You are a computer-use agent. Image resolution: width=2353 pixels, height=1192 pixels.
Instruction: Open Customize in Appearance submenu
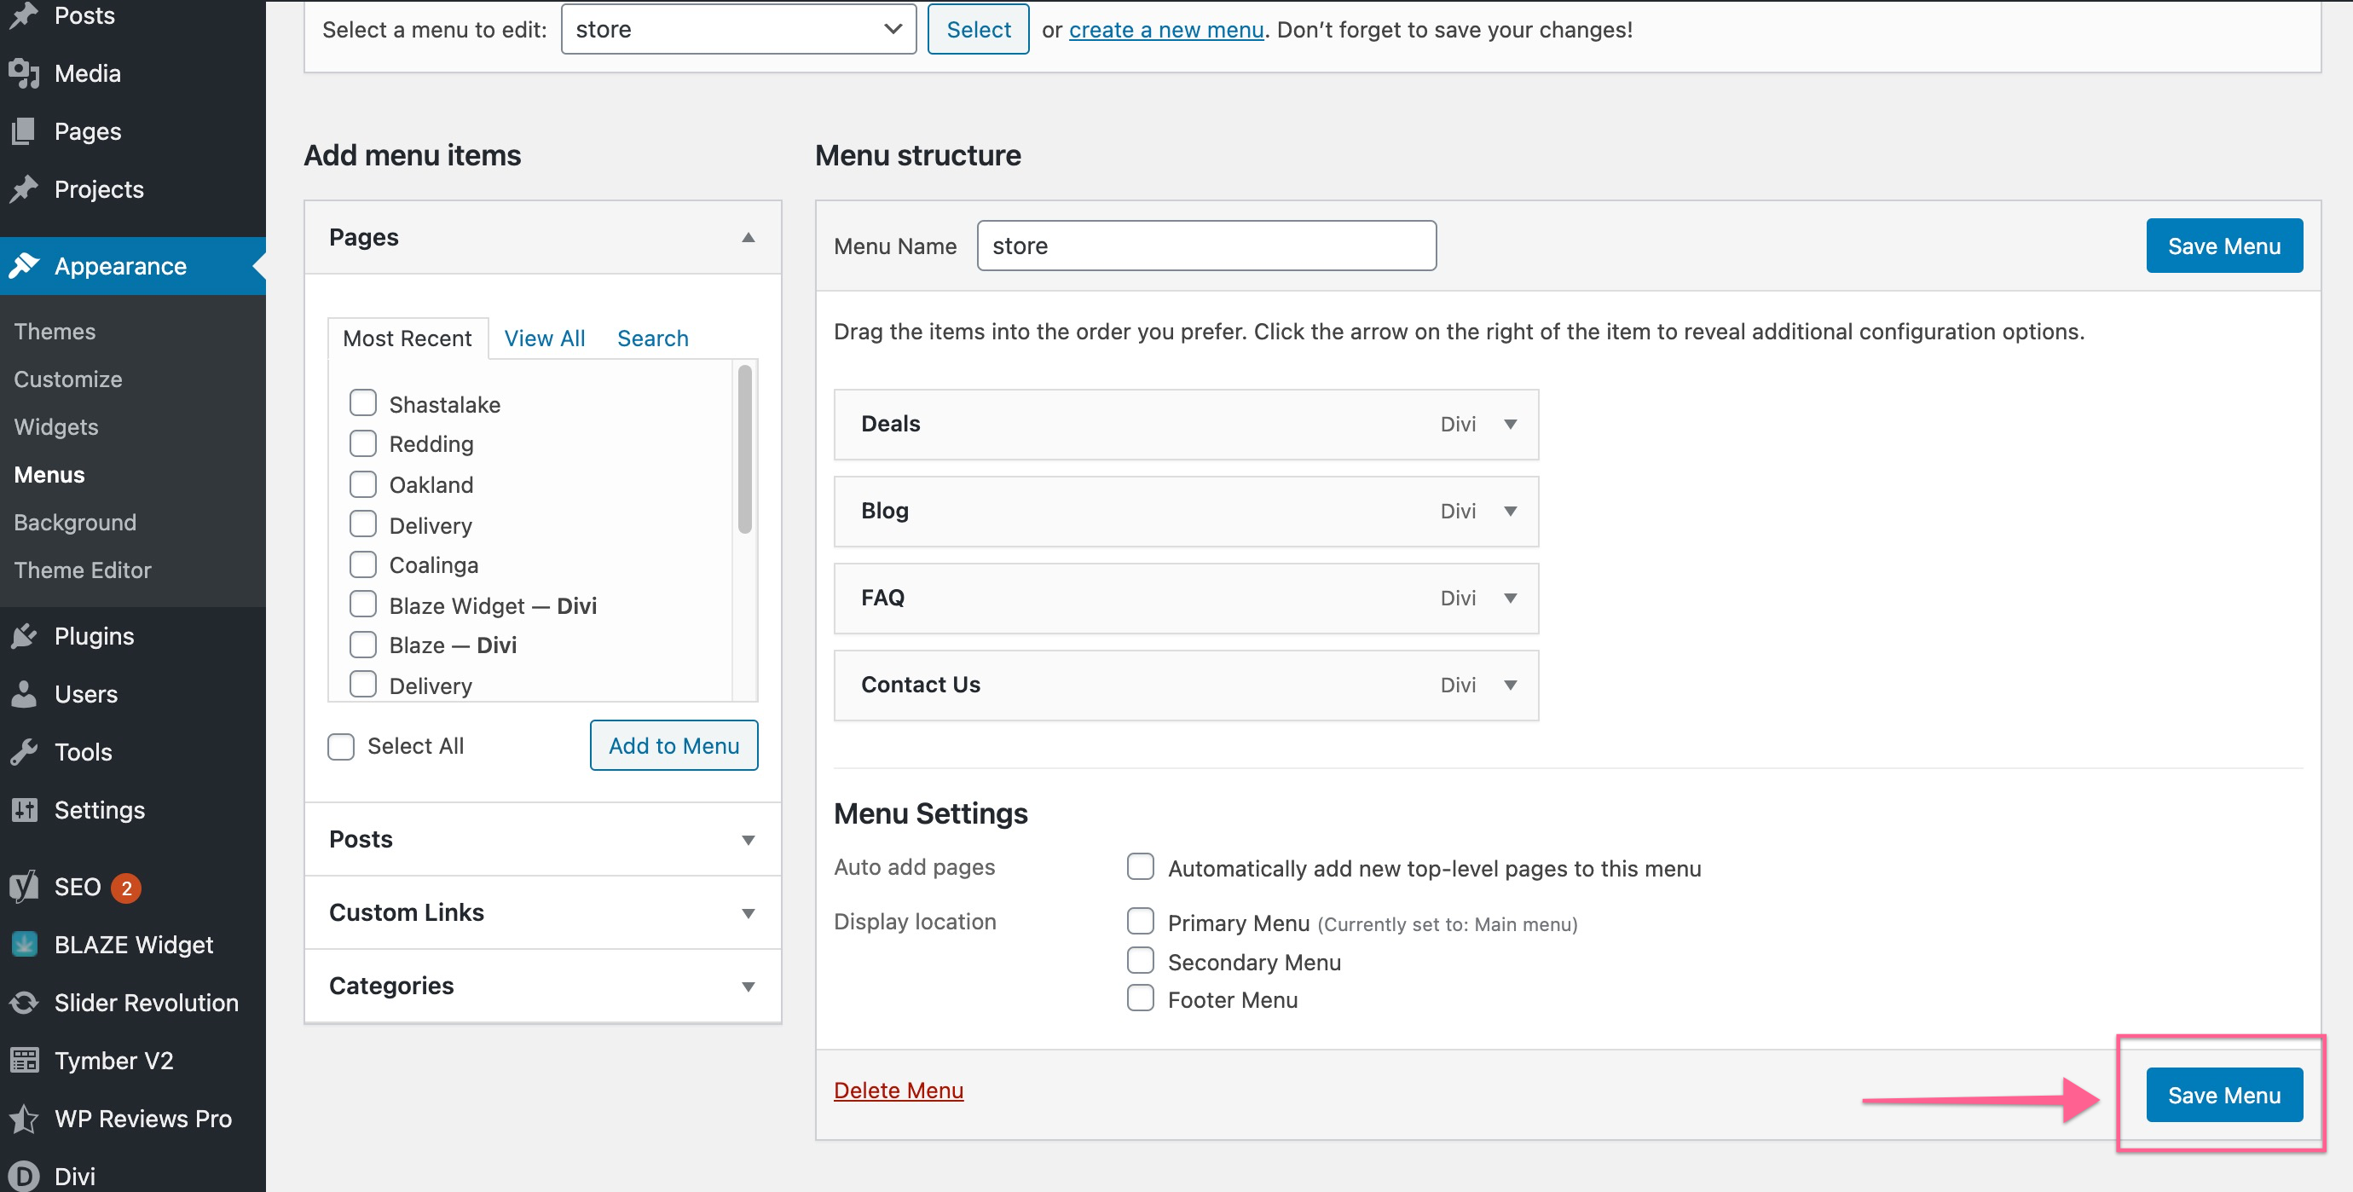coord(67,379)
